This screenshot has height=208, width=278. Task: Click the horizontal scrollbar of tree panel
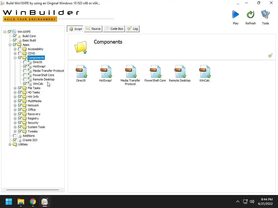[33, 190]
